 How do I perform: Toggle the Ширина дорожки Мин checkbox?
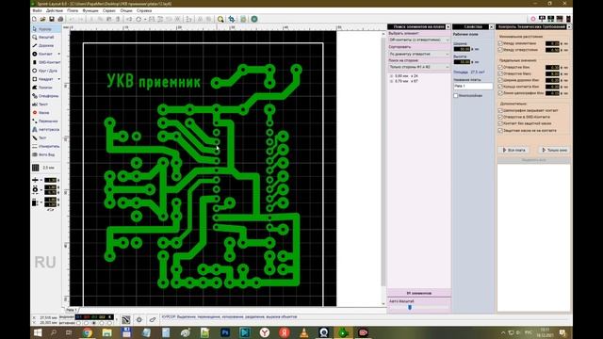(x=500, y=80)
